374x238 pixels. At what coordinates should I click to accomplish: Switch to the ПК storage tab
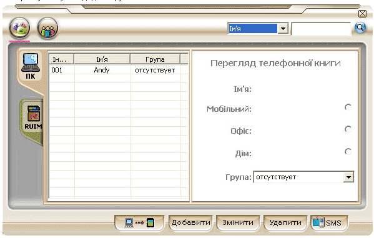(31, 66)
